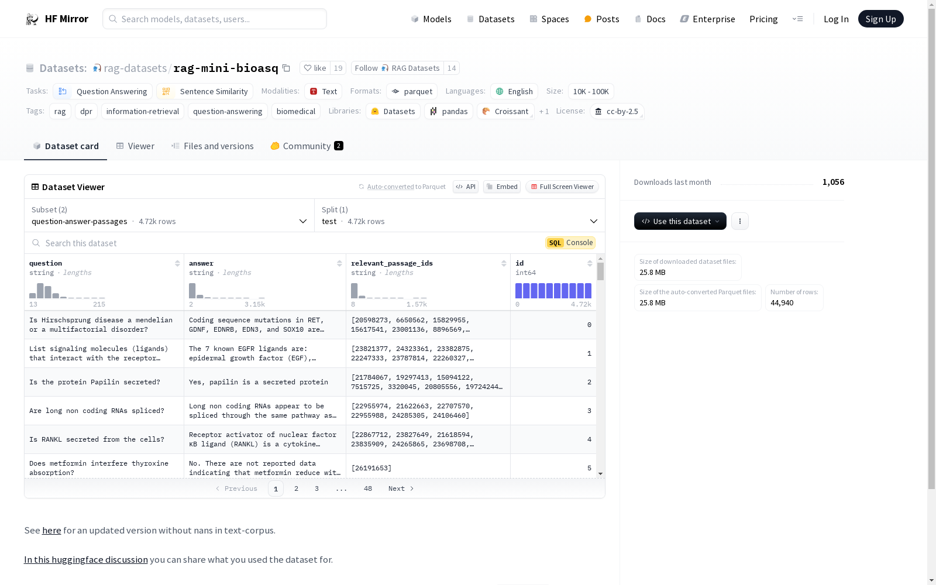Click the rag-datasets breadcrumb link
The height and width of the screenshot is (585, 936).
coord(135,68)
